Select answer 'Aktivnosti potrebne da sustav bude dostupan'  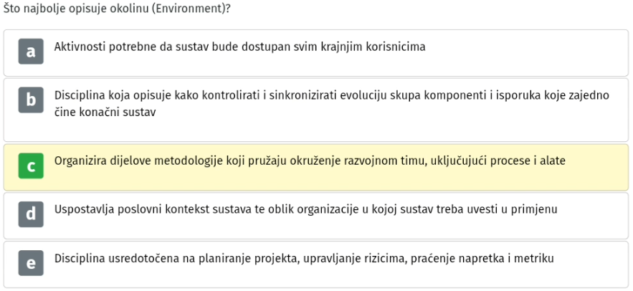pos(316,52)
